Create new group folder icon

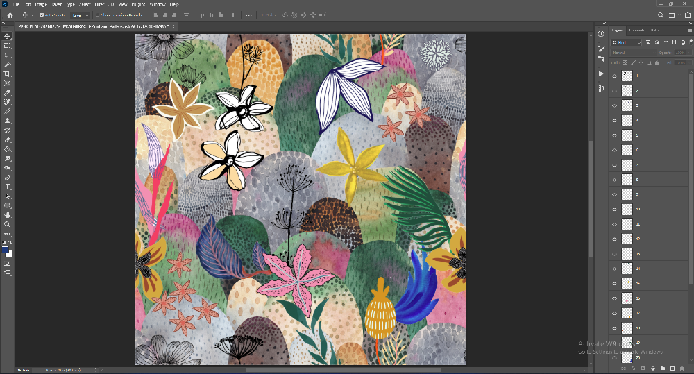[663, 368]
